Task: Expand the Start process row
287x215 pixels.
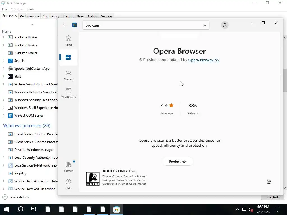Action: click(3, 76)
